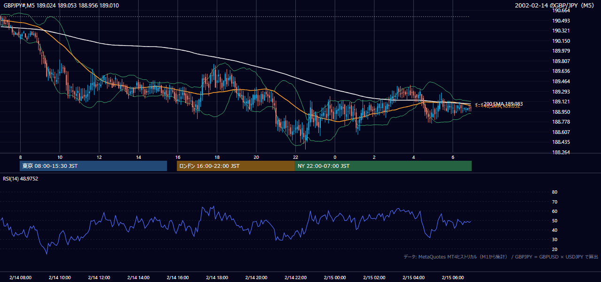Click the 2/14 08:00 bottom time label
Image resolution: width=601 pixels, height=282 pixels.
coord(20,277)
